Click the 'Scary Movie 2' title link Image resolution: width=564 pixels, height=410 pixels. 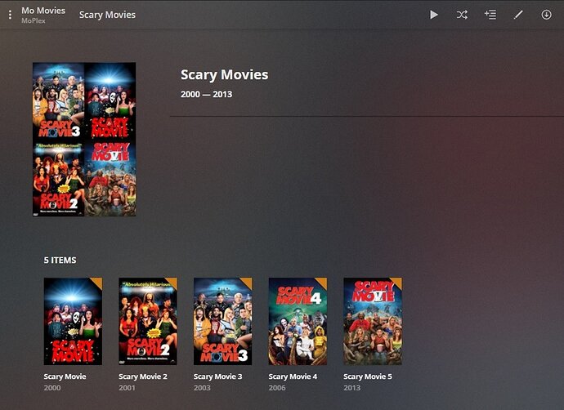coord(143,377)
